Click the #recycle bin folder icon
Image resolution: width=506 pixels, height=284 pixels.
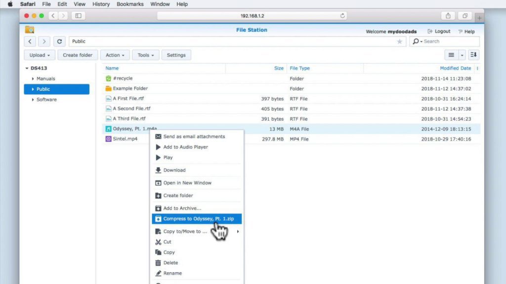coord(108,78)
